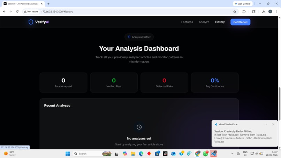
Task: Open the volume control in the tray
Action: 256,154
